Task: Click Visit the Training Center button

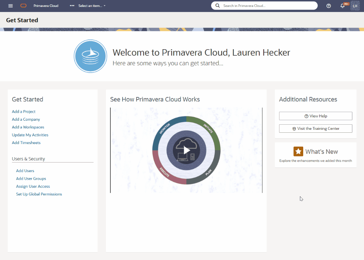Action: [x=316, y=129]
